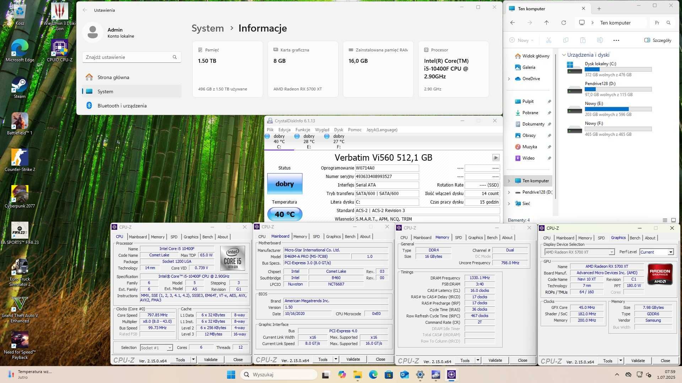
Task: Collapse Urządzenia i dyski group
Action: coord(564,55)
